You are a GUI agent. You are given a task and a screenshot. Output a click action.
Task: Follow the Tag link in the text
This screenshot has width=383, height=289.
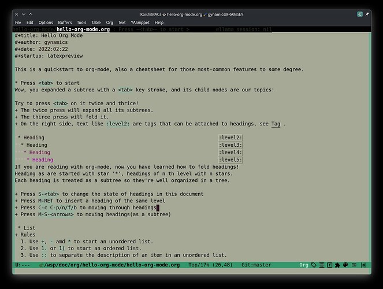pos(276,124)
